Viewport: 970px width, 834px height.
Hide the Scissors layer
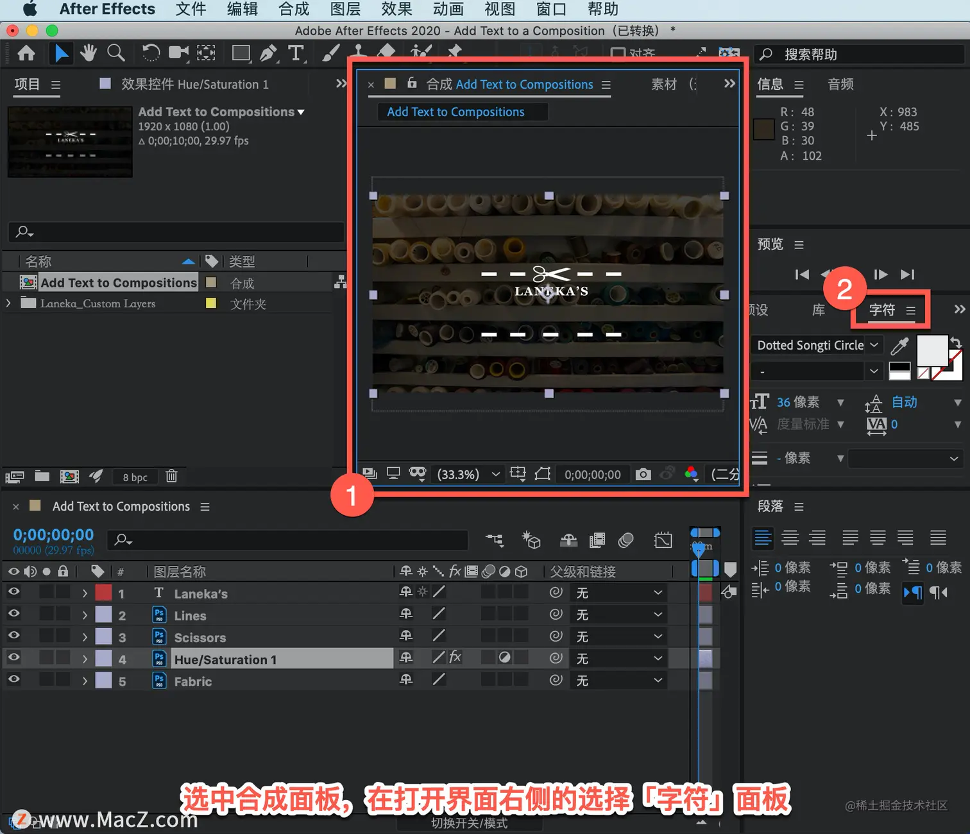coord(13,636)
